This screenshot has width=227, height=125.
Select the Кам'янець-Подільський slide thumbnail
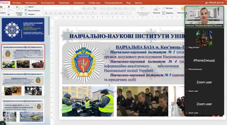tap(23, 57)
